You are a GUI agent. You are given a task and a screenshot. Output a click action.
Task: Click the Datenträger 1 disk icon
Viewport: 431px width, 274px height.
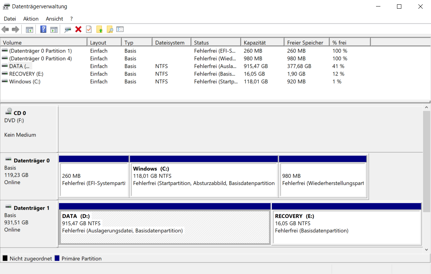pyautogui.click(x=8, y=207)
